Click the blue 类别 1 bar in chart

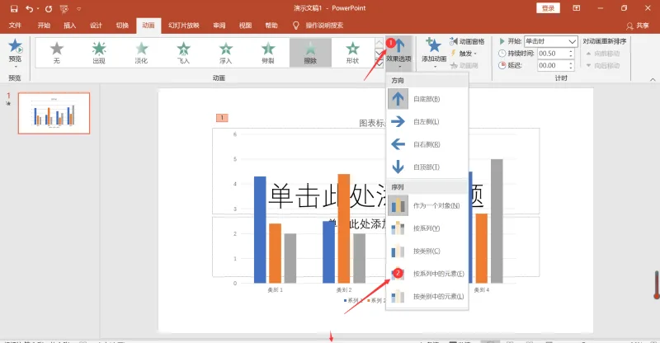260,230
